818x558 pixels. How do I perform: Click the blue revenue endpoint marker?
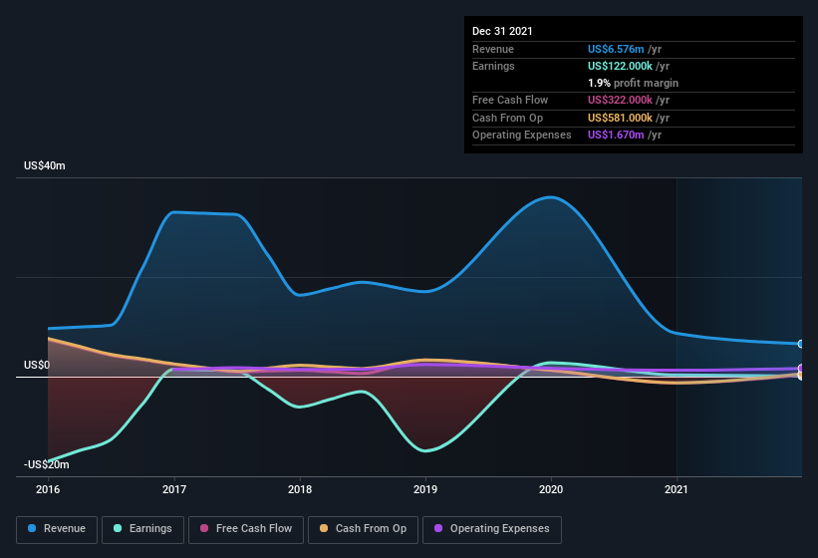tap(801, 344)
